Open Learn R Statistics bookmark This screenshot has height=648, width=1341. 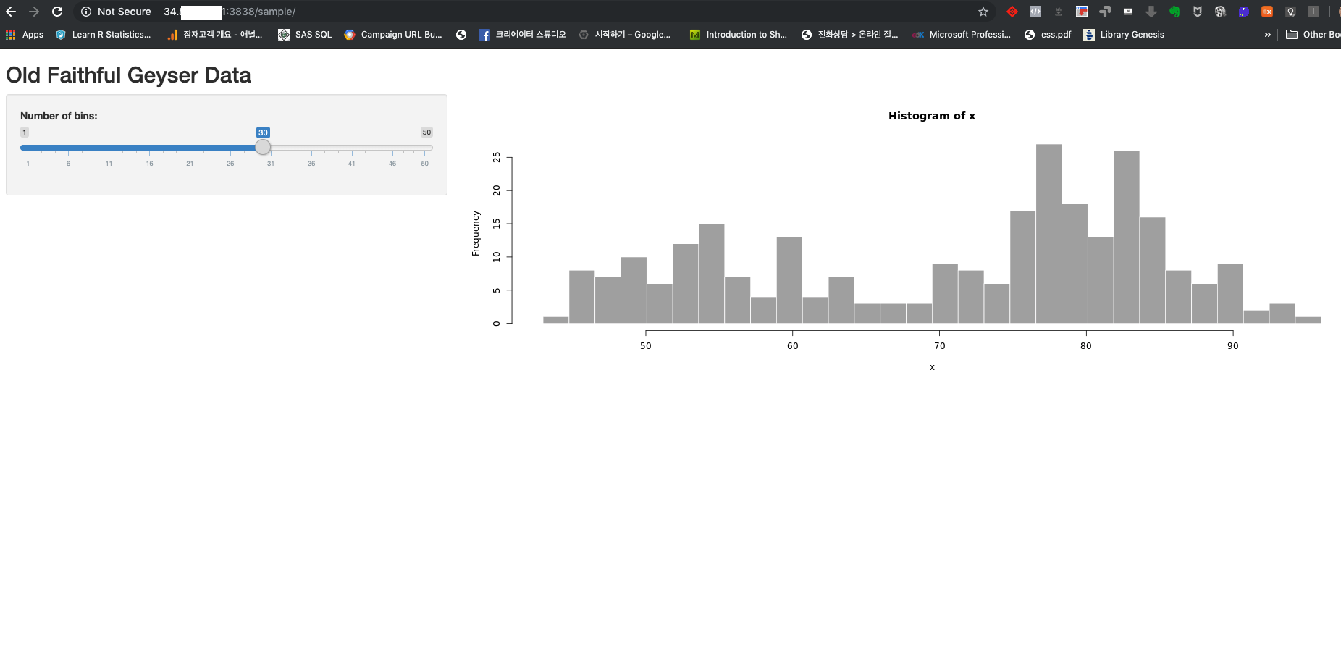[104, 35]
